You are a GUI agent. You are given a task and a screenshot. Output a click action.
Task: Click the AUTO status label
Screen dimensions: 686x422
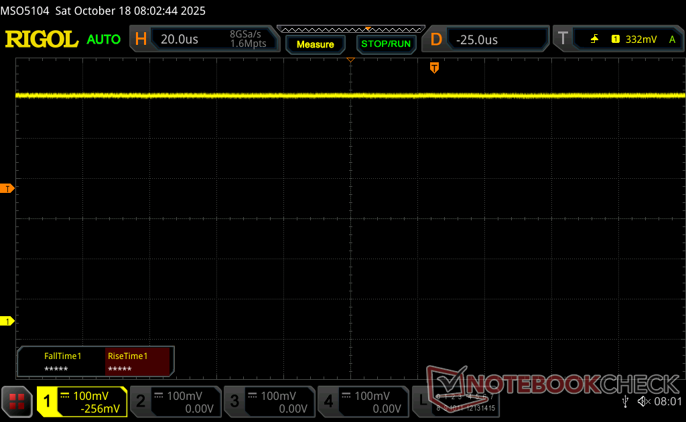click(104, 40)
